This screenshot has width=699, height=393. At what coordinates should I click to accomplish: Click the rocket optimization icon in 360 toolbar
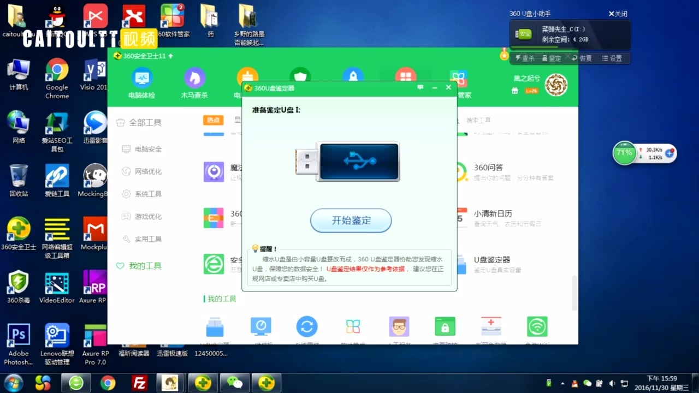[x=353, y=75]
